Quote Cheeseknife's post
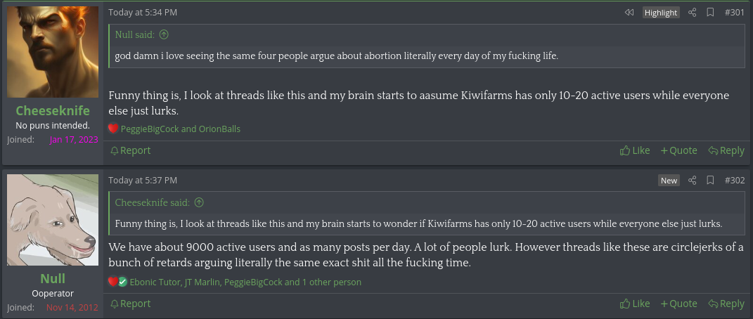 tap(678, 150)
